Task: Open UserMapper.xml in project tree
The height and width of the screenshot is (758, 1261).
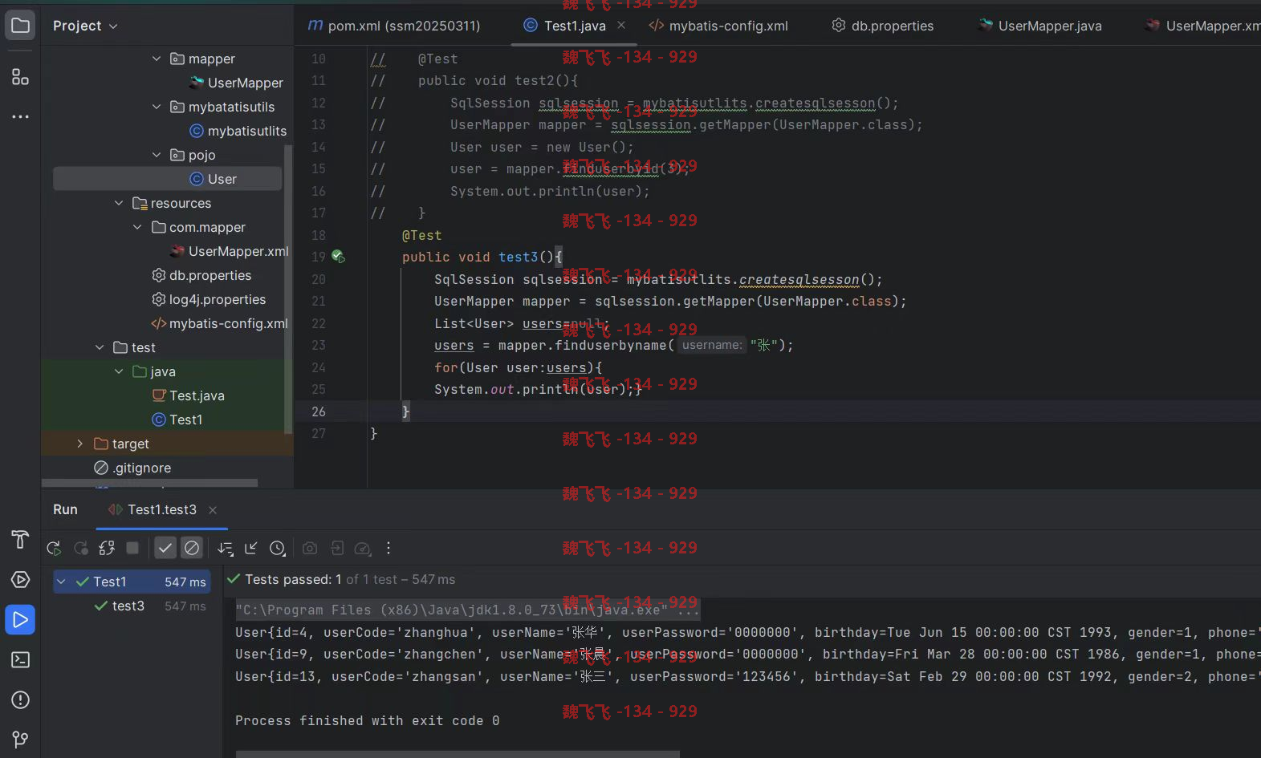Action: (229, 251)
